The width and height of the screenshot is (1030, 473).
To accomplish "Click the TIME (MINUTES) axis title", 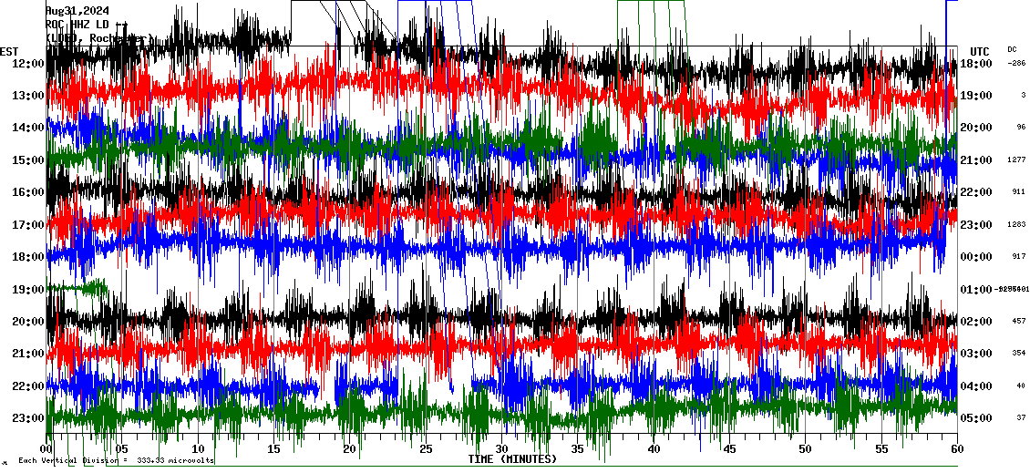I will (x=511, y=459).
